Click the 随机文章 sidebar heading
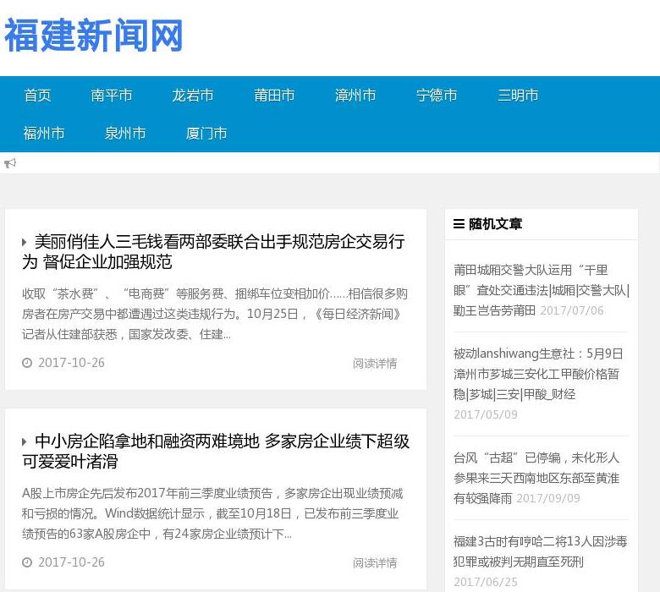The height and width of the screenshot is (592, 660). tap(495, 224)
